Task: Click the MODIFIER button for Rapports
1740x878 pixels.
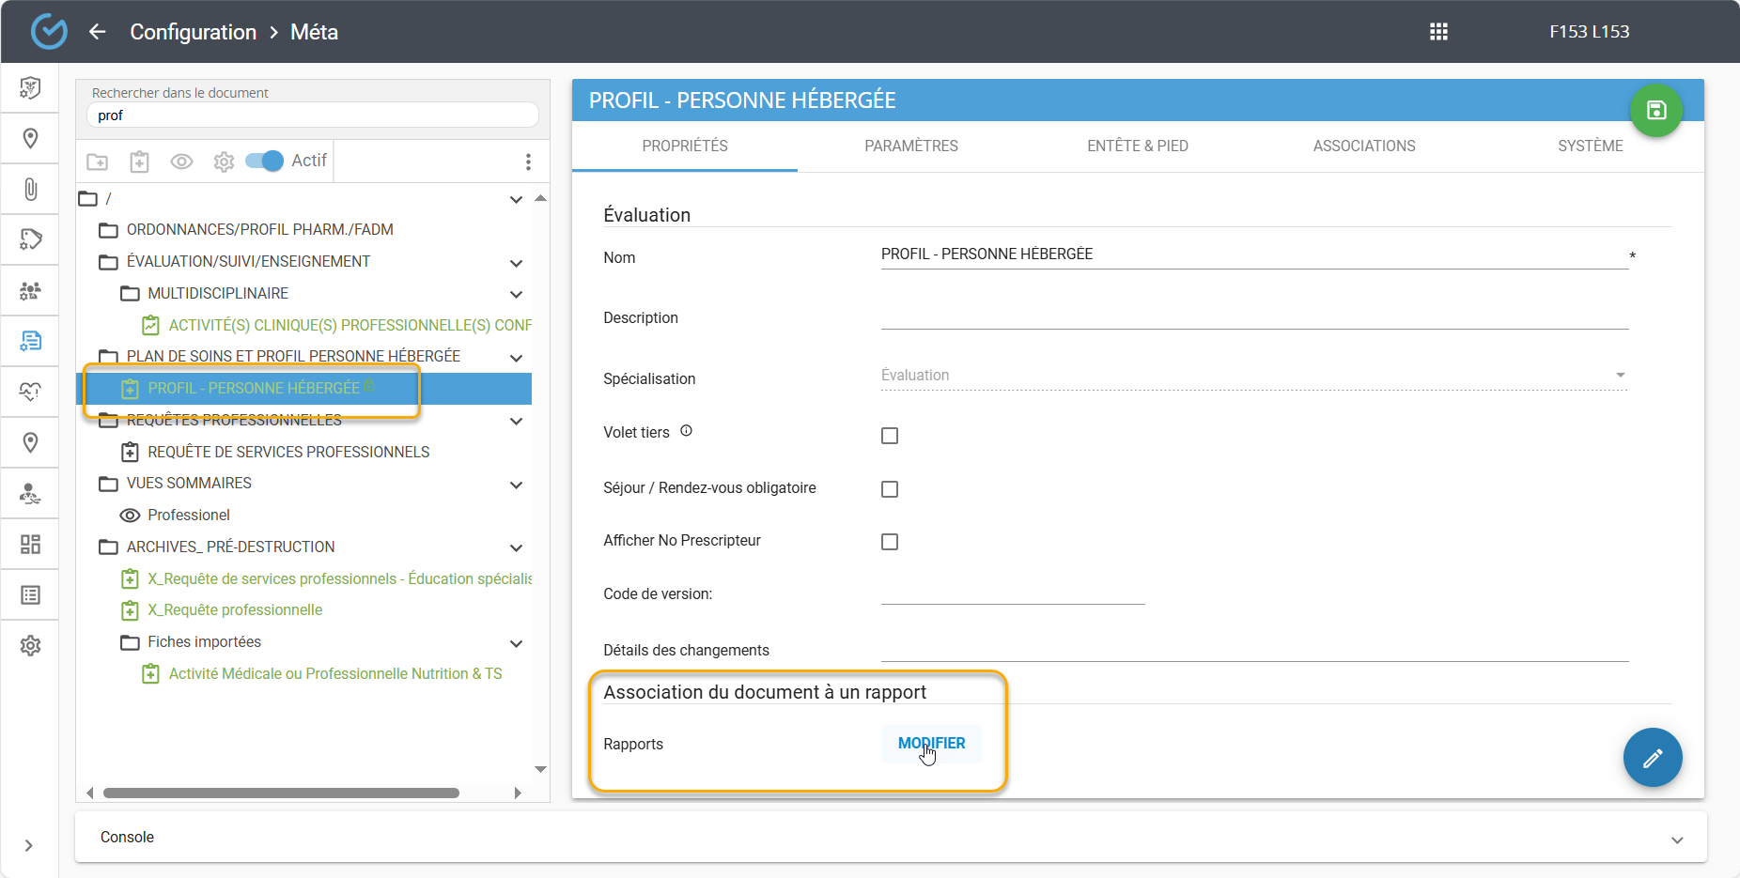Action: click(931, 744)
